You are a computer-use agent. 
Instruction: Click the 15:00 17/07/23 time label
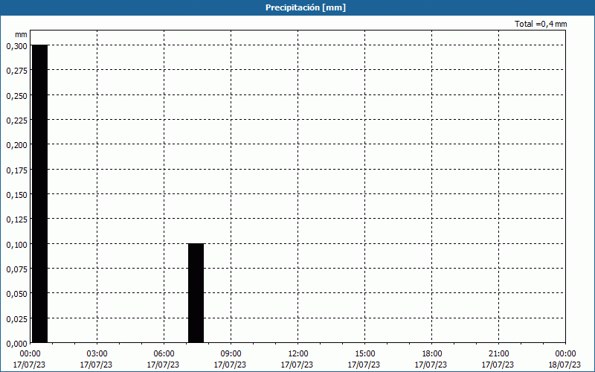coord(364,359)
